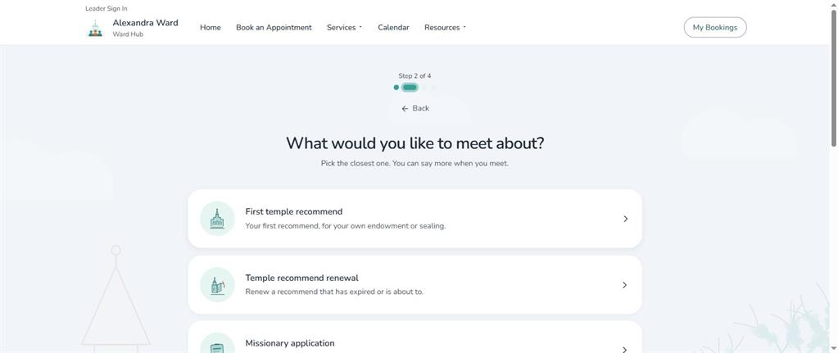The width and height of the screenshot is (838, 353).
Task: Open Book an Appointment in navigation
Action: point(274,27)
